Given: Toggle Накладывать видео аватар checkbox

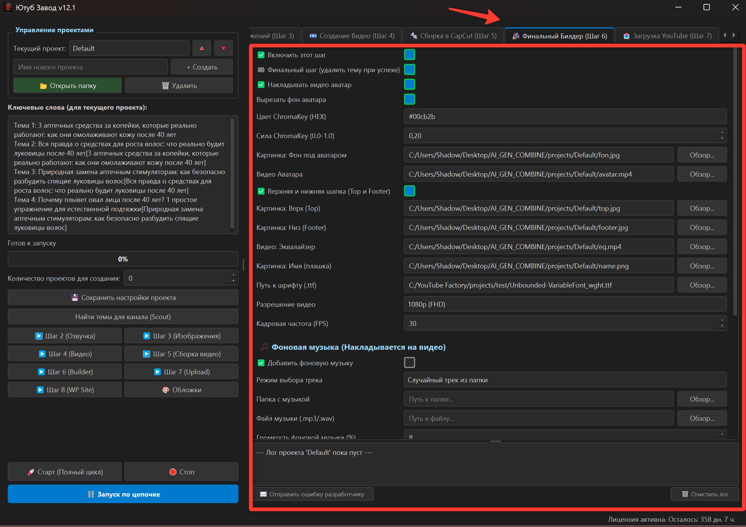Looking at the screenshot, I should click(409, 84).
